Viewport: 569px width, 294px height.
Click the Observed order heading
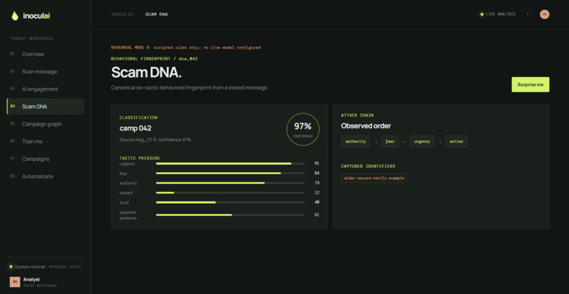[366, 125]
